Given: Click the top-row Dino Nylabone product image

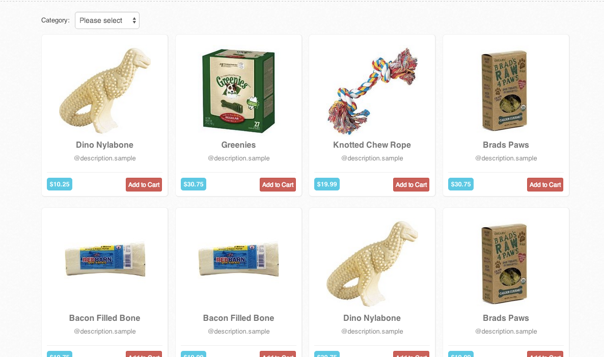Looking at the screenshot, I should [x=105, y=90].
